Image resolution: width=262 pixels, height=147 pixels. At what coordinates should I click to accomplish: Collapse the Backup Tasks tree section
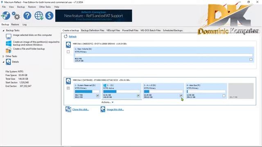click(3, 31)
